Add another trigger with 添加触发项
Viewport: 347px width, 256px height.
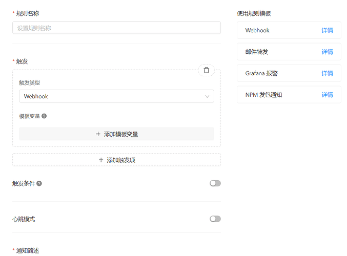point(116,160)
